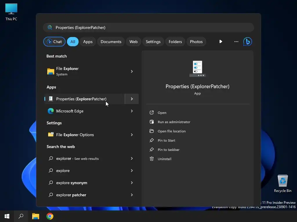Click the Properties (ExplorerPatcher) title in preview
The width and height of the screenshot is (297, 222).
(197, 86)
